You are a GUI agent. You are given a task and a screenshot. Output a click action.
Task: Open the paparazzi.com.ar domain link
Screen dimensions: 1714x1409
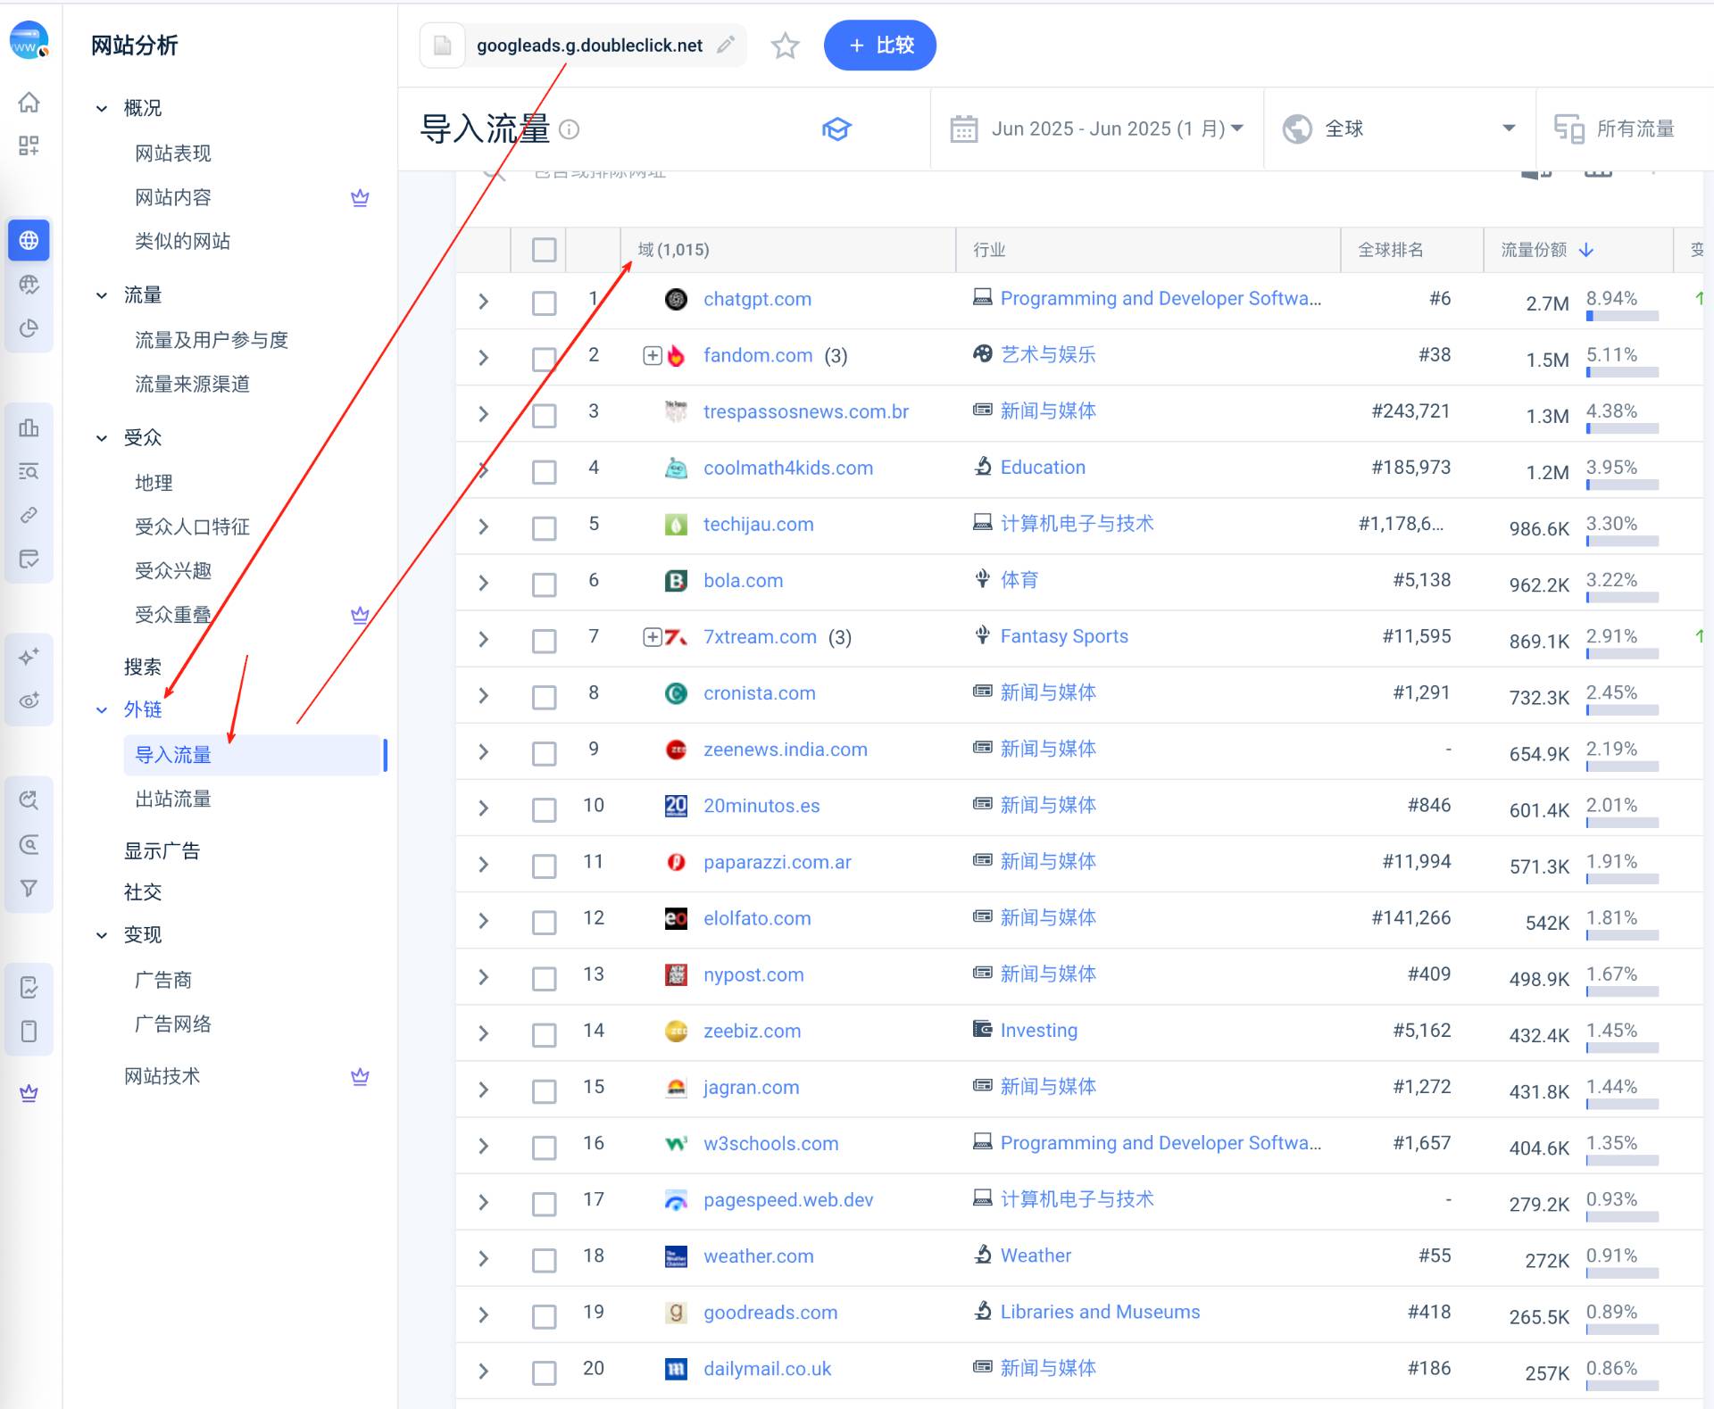pos(778,862)
